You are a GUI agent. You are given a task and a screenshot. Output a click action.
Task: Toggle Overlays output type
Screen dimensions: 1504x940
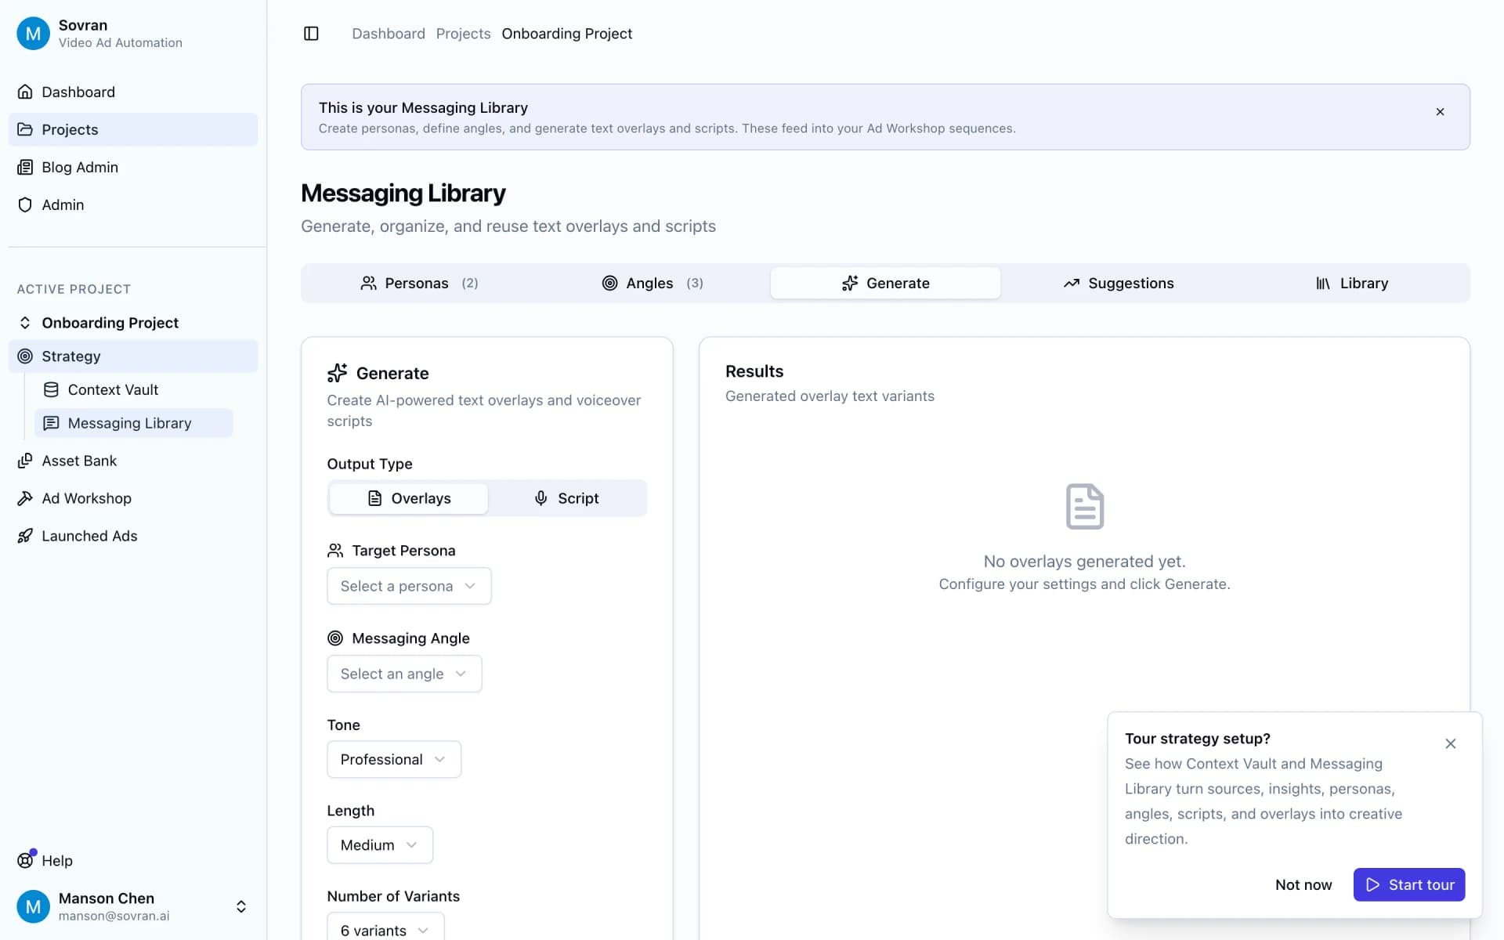[x=408, y=498]
